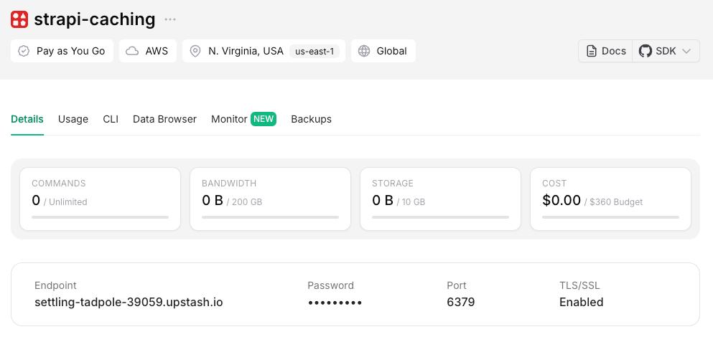713x342 pixels.
Task: Click the Global globe icon
Action: pos(364,51)
